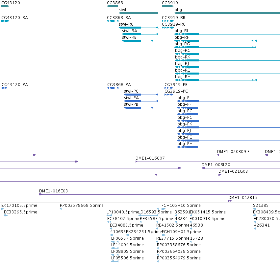Choose the stwl-PC protein feature
This screenshot has height=263, width=280.
coord(141,95)
